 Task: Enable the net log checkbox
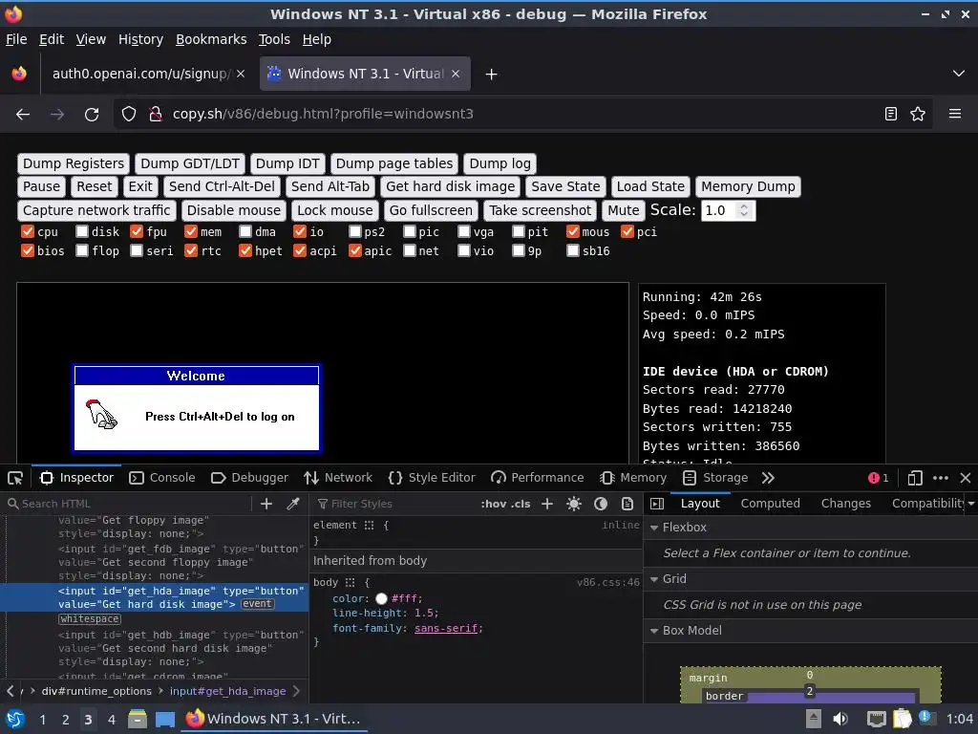tap(409, 251)
